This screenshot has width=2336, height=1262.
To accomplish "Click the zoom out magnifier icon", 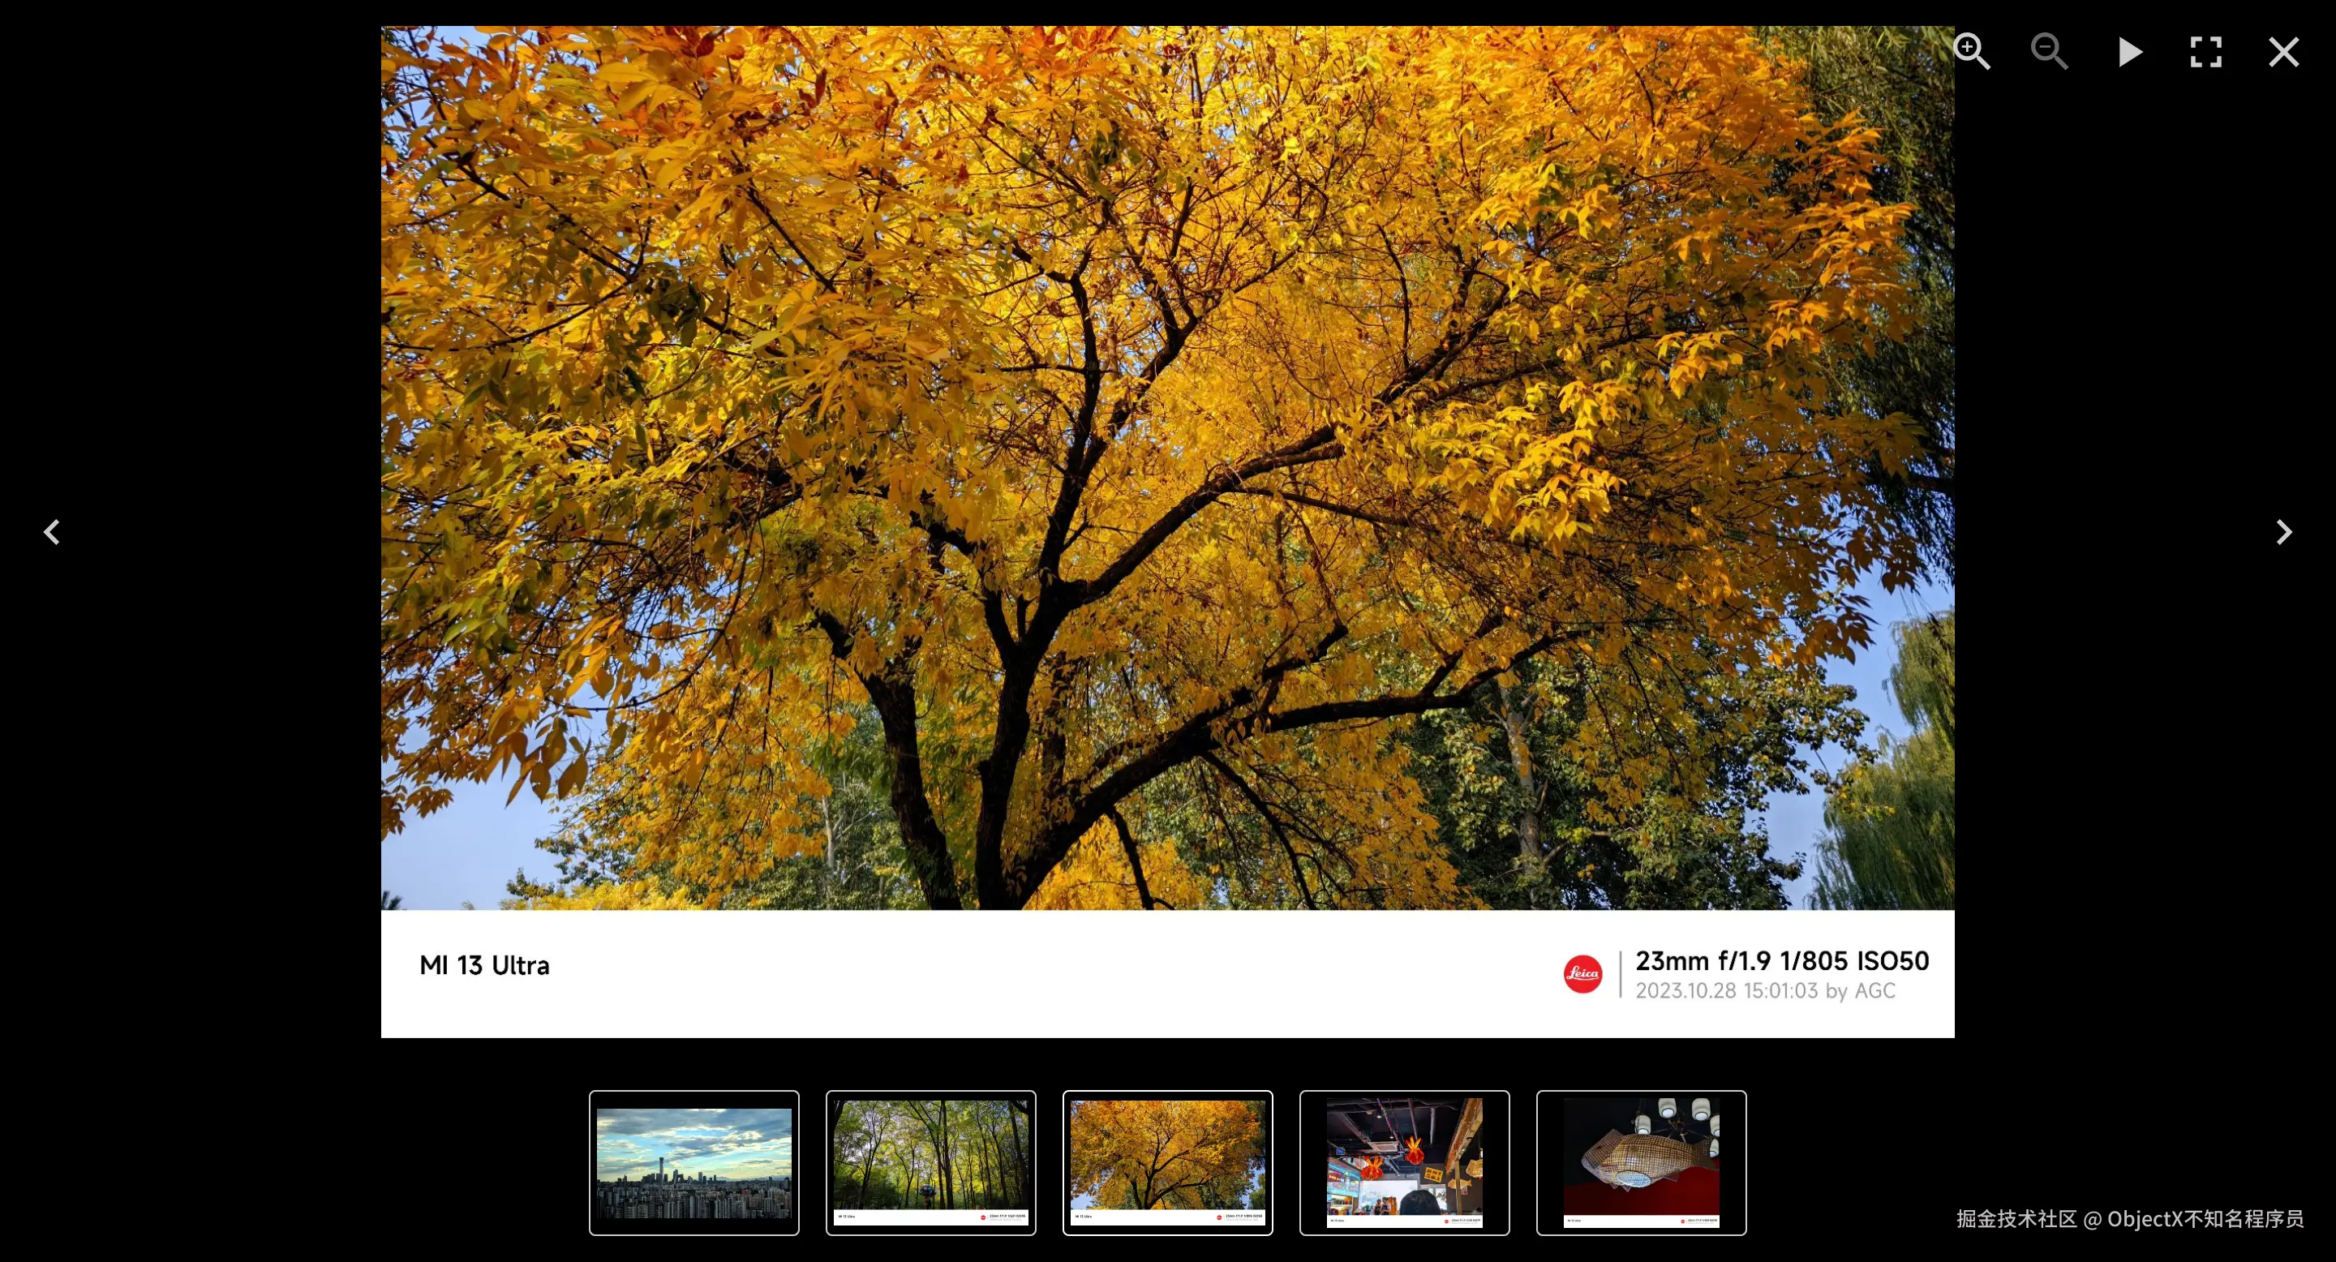I will (x=2049, y=52).
